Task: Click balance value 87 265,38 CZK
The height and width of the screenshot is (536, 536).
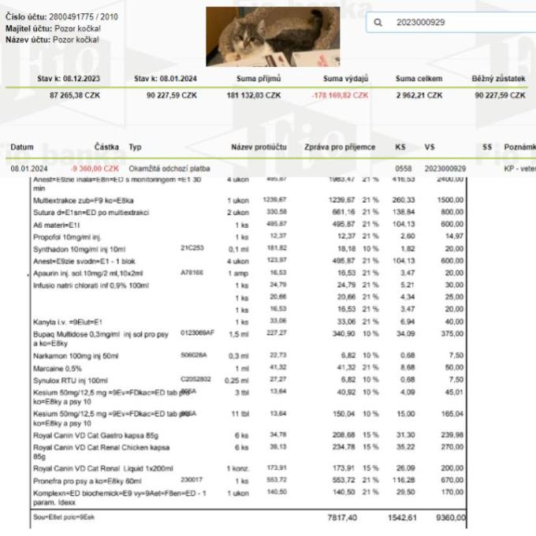Action: coord(75,95)
